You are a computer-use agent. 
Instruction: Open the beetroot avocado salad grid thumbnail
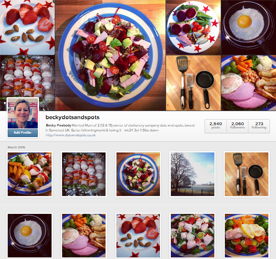click(138, 174)
